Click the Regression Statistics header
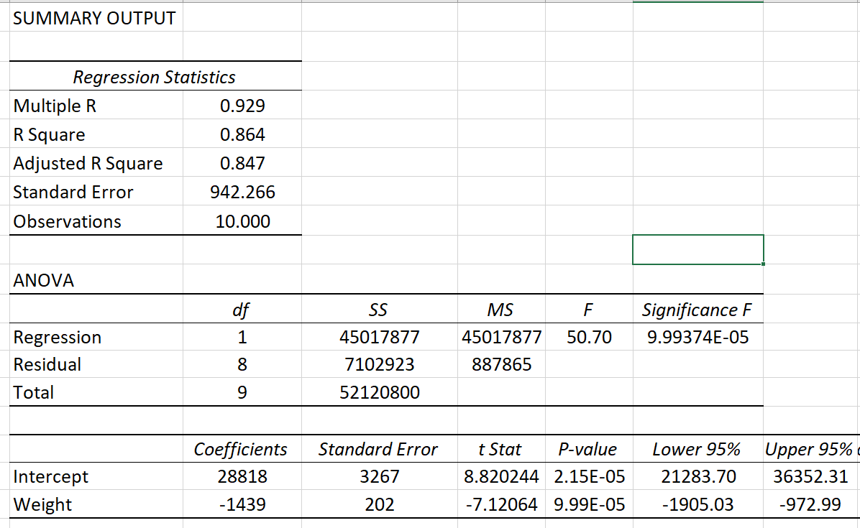 tap(155, 76)
